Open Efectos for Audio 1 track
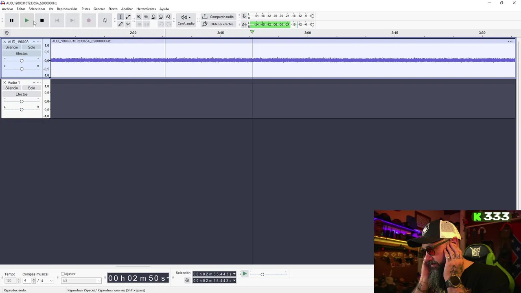 coord(22,94)
